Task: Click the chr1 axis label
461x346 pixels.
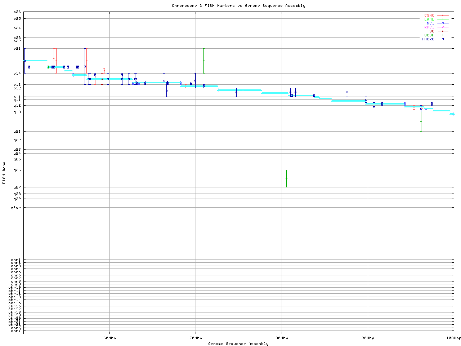Action: point(16,260)
